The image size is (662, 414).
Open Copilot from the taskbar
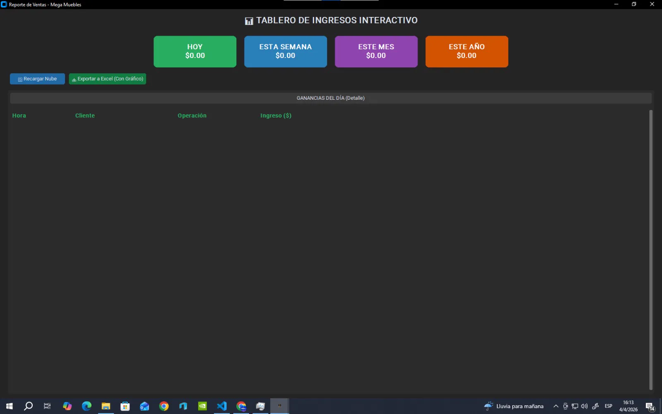click(x=67, y=406)
